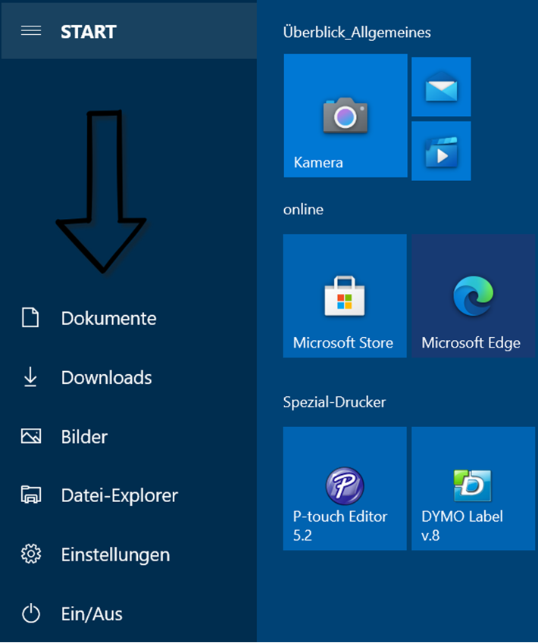Select the Spezial-Drucker group title
The width and height of the screenshot is (538, 643).
pyautogui.click(x=334, y=402)
